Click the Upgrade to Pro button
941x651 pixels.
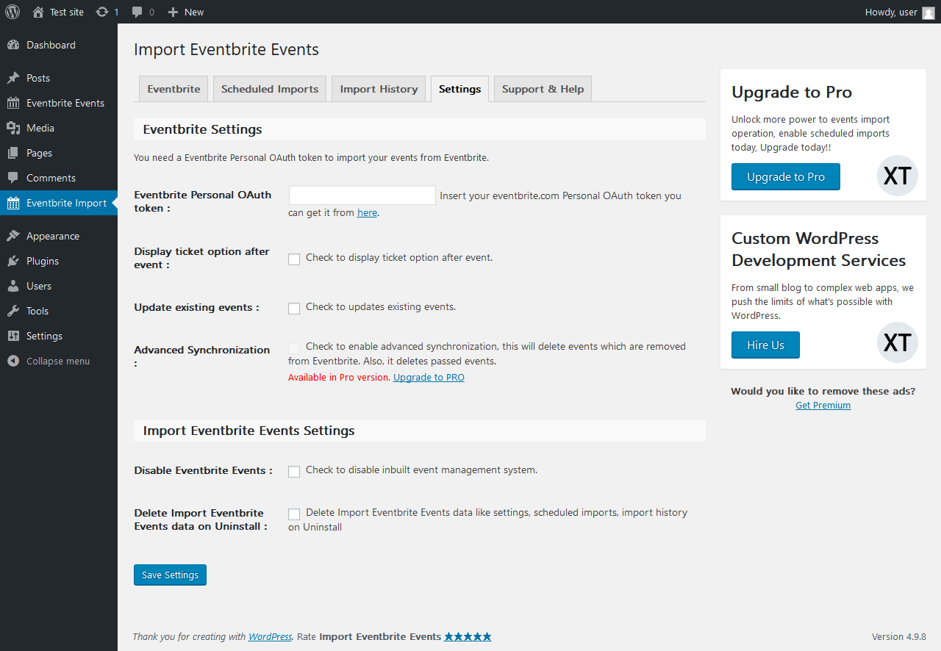tap(786, 176)
